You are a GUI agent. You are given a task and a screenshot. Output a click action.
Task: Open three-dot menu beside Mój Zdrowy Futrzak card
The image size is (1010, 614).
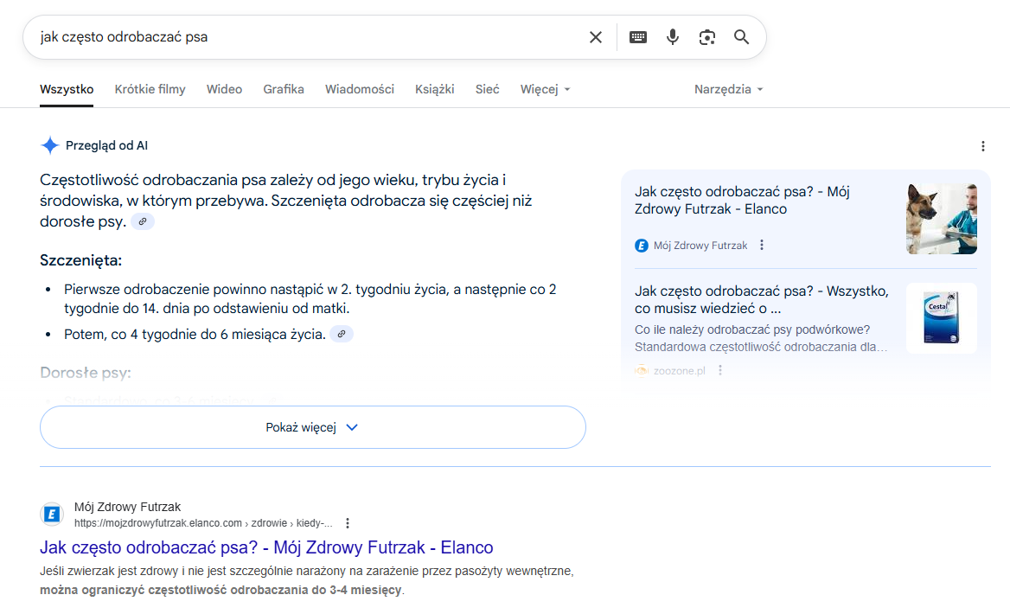(x=762, y=246)
